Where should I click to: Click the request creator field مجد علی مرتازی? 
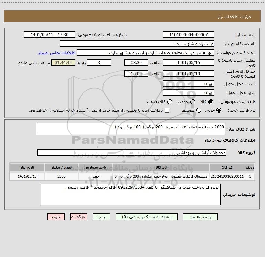(x=146, y=53)
